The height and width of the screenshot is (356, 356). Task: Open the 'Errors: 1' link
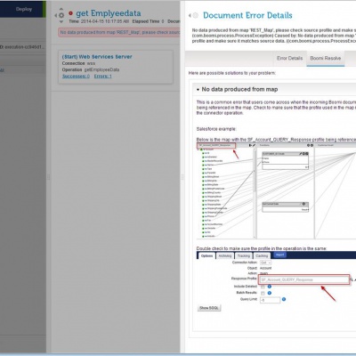pos(103,77)
